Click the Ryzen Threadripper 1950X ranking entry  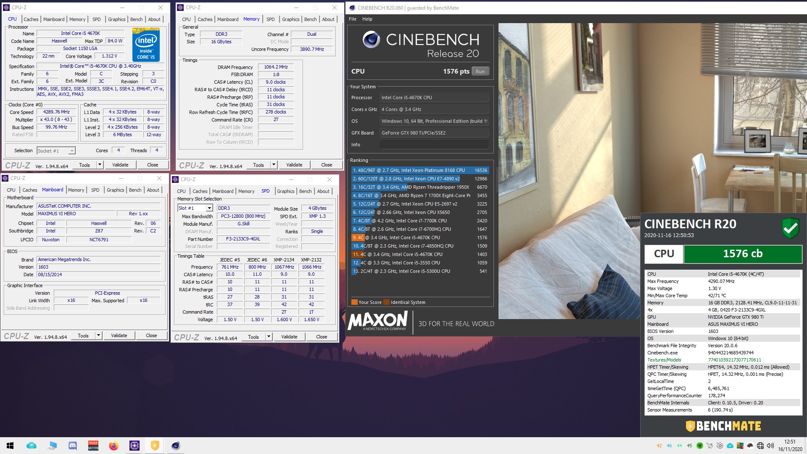[x=420, y=187]
